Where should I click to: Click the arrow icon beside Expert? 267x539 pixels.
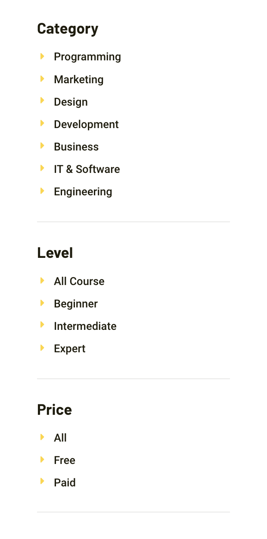click(x=42, y=348)
